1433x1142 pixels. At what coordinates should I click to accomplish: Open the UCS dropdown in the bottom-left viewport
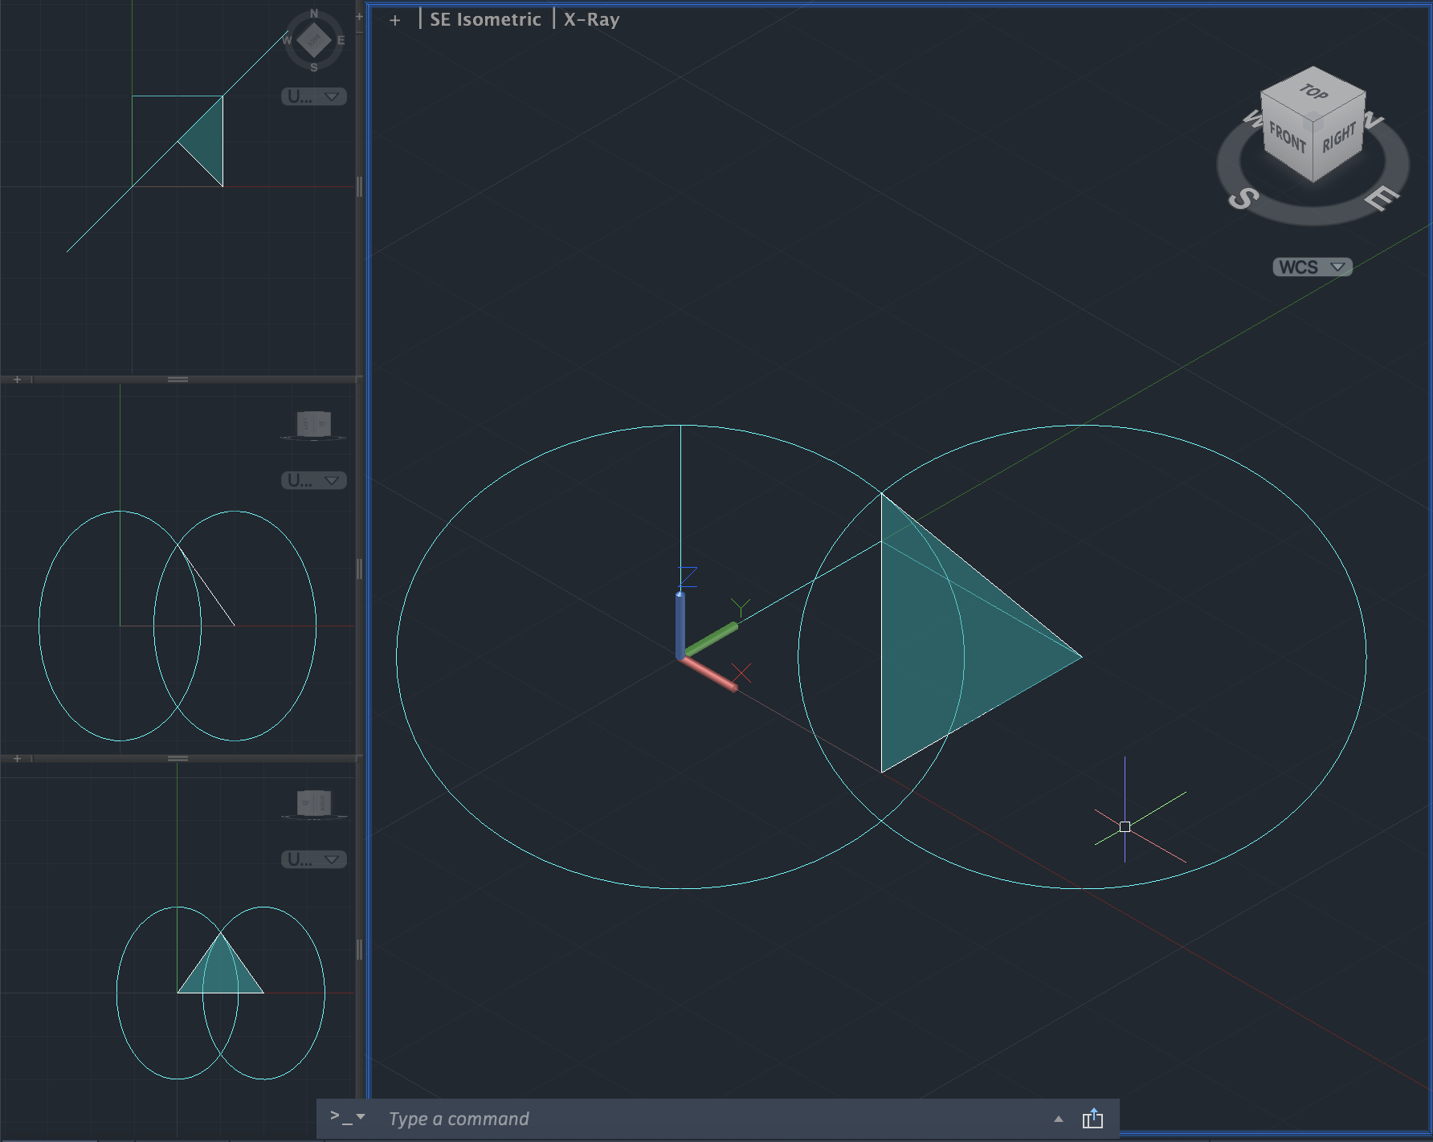pyautogui.click(x=314, y=859)
